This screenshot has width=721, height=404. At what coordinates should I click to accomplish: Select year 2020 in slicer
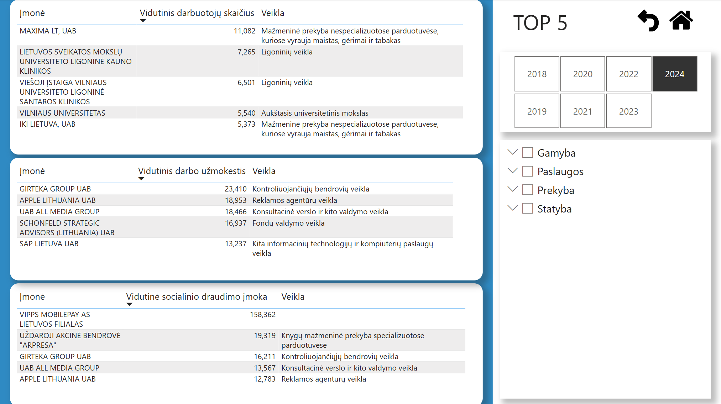pos(582,74)
